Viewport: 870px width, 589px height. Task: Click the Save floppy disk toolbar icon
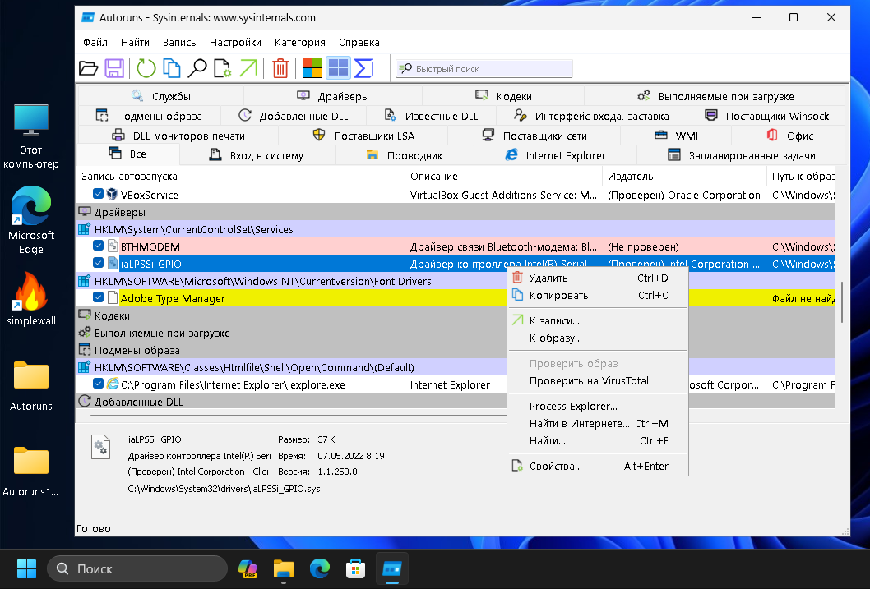[x=114, y=69]
